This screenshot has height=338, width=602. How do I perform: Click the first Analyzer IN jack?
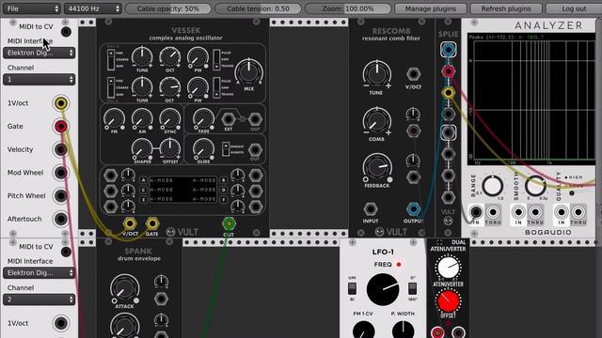[x=476, y=212]
